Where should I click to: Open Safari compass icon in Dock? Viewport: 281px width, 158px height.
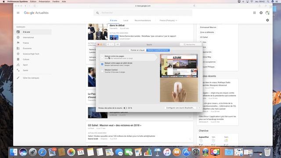click(42, 152)
